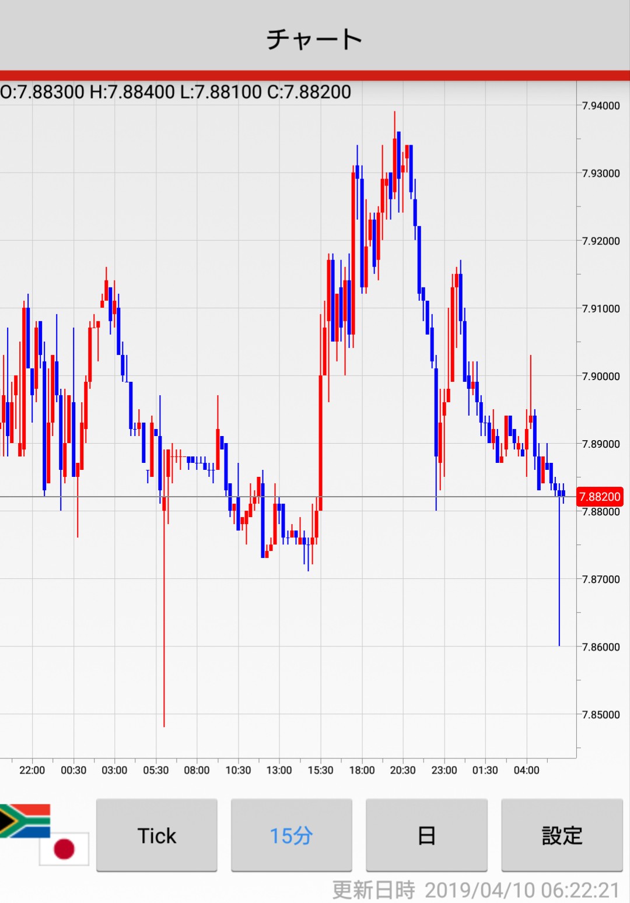This screenshot has width=630, height=903.
Task: Click the 7.94000 price axis label
Action: 600,106
